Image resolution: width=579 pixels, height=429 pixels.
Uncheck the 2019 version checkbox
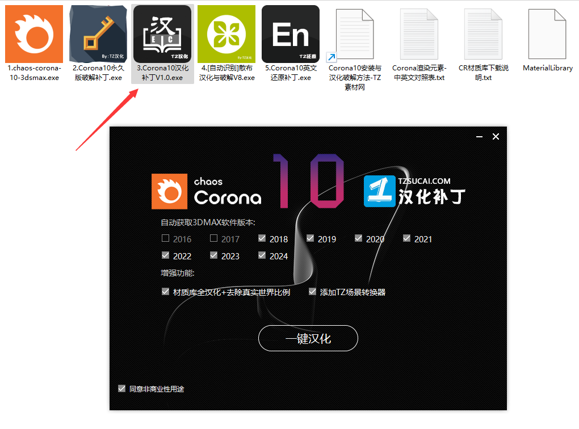pyautogui.click(x=310, y=238)
